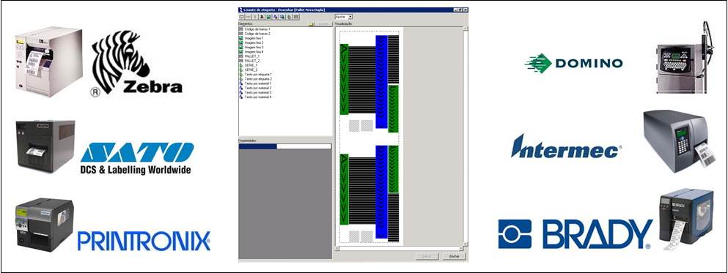Select the blue text-by-material tool
Image resolution: width=728 pixels, height=273 pixels.
coord(276,17)
